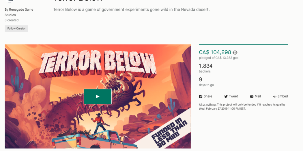Click the Mail envelope icon
The image size is (303, 151).
click(x=252, y=96)
